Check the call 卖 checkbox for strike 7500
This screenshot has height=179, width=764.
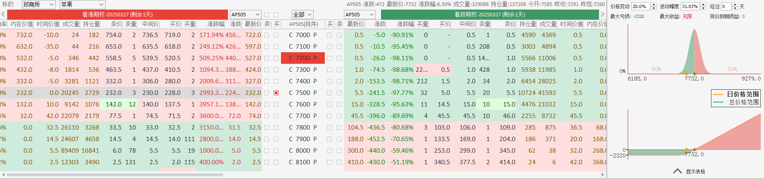point(267,93)
